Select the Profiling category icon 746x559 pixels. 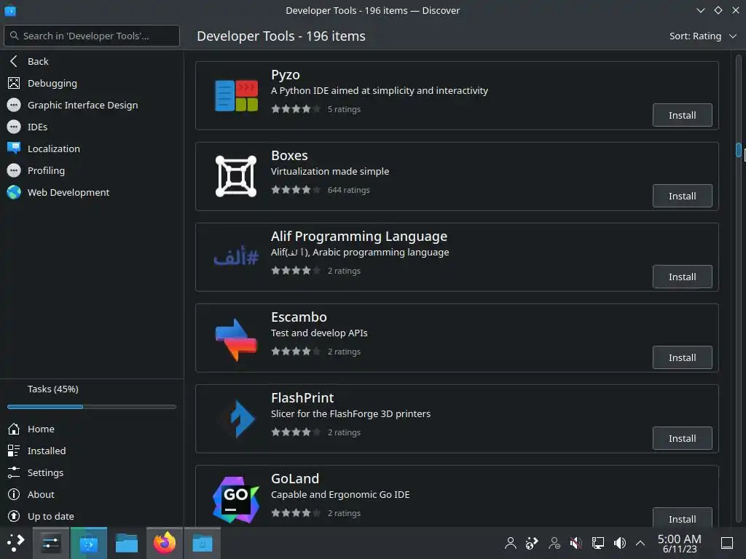(x=14, y=170)
